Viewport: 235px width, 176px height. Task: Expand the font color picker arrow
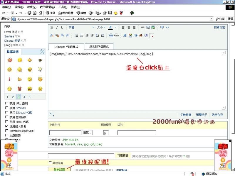[115, 28]
